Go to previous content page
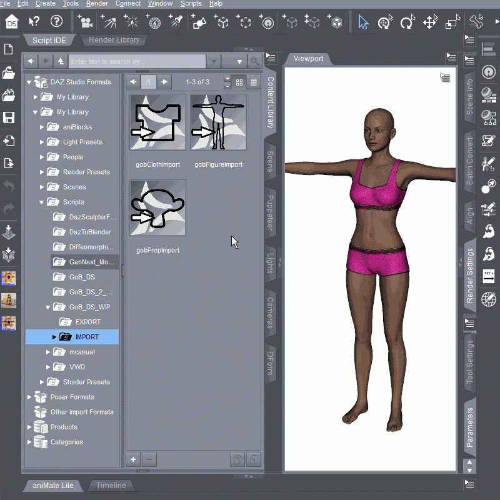This screenshot has height=500, width=500. click(133, 82)
